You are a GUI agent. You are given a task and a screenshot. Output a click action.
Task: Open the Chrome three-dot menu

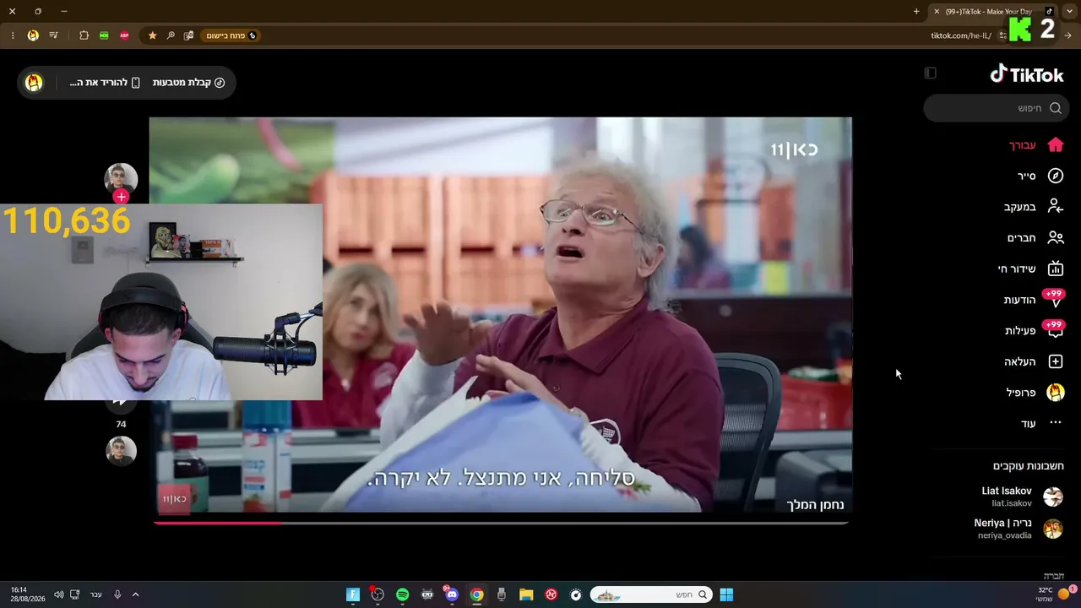tap(13, 35)
